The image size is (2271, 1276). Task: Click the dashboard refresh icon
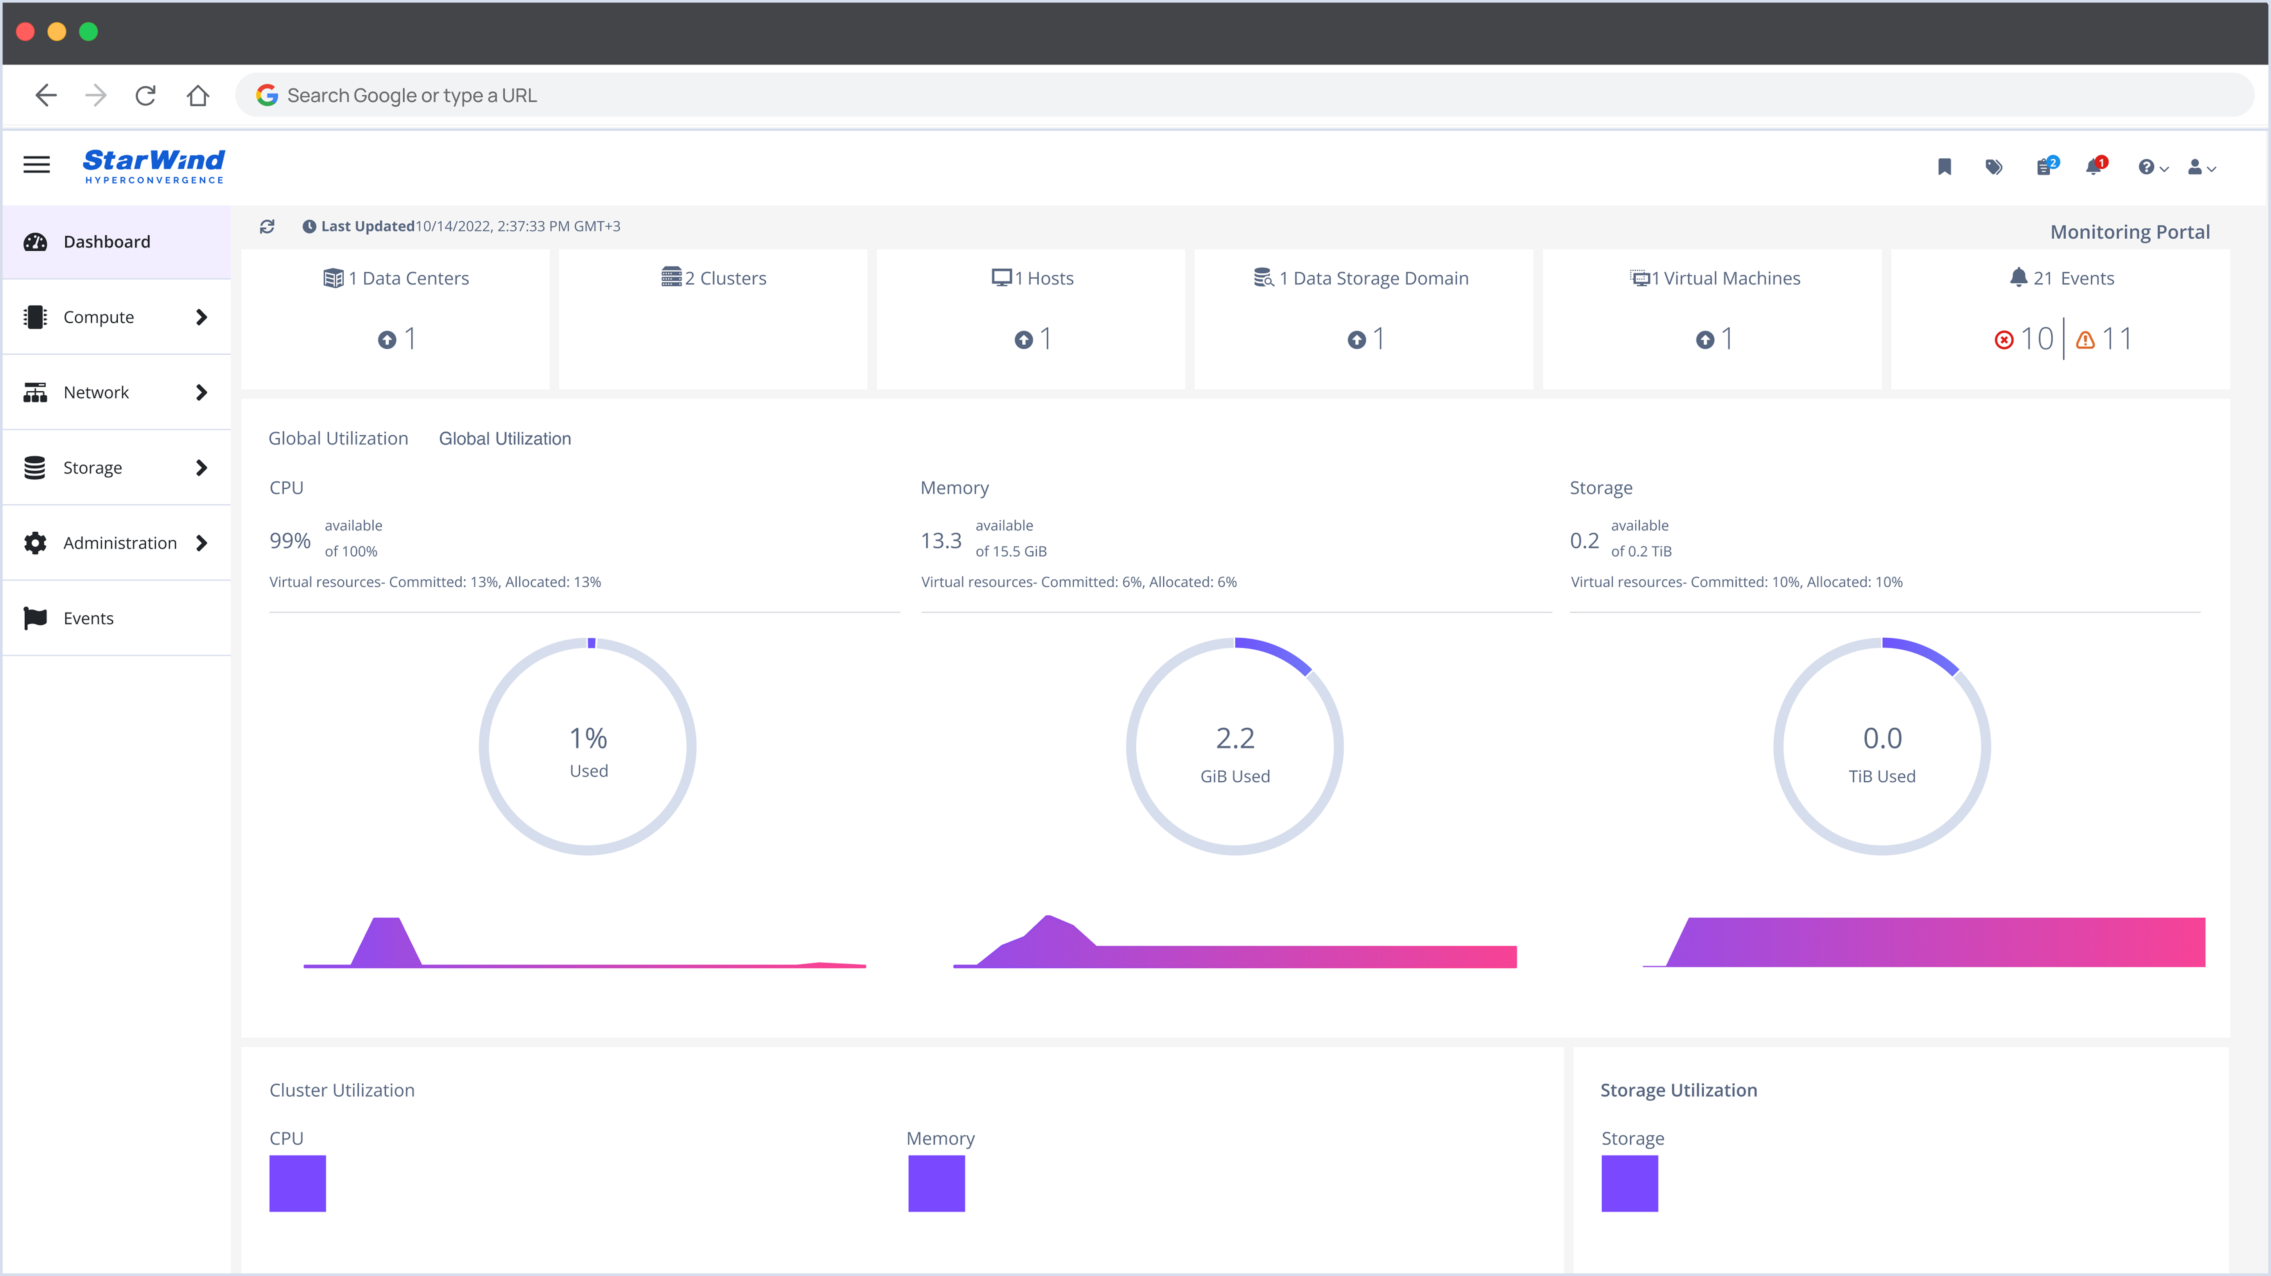(267, 226)
